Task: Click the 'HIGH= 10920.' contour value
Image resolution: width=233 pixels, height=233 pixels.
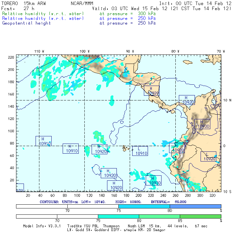Action: click(x=128, y=202)
